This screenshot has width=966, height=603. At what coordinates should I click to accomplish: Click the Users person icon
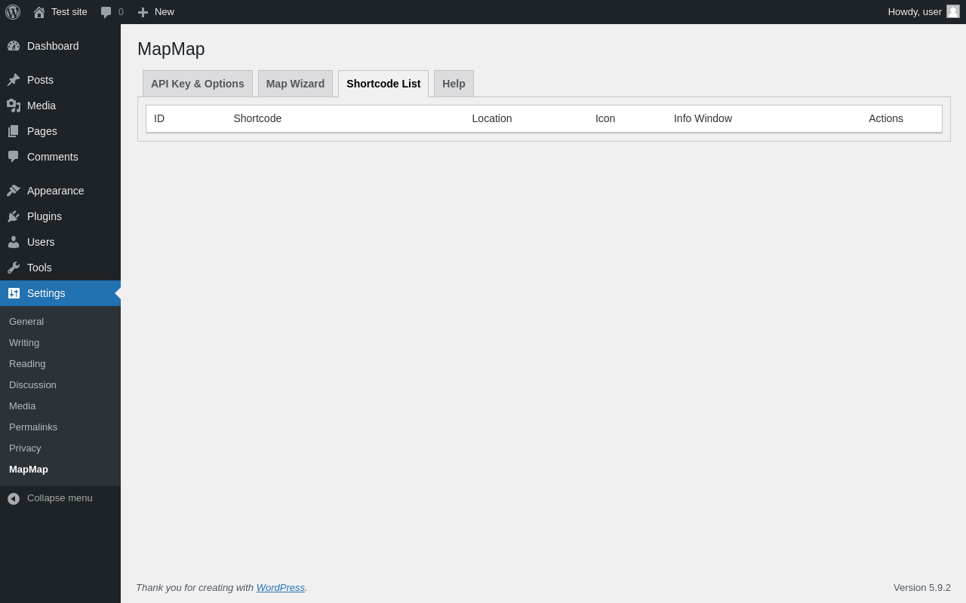[x=14, y=242]
